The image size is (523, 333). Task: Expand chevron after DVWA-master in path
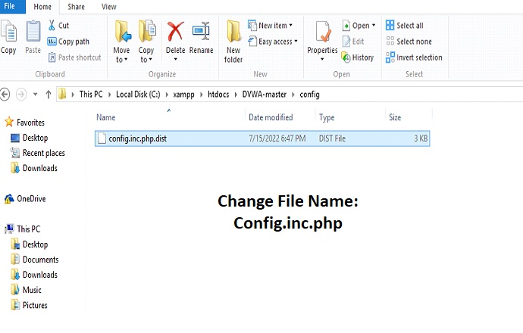293,95
